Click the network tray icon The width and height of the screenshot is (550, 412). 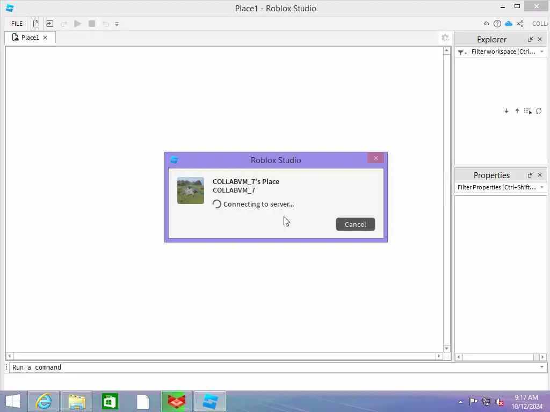coord(487,401)
